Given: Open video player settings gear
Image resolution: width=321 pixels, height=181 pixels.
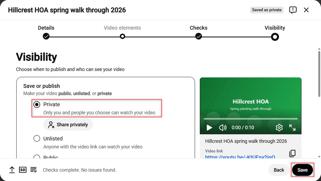Looking at the screenshot, I should (x=279, y=128).
